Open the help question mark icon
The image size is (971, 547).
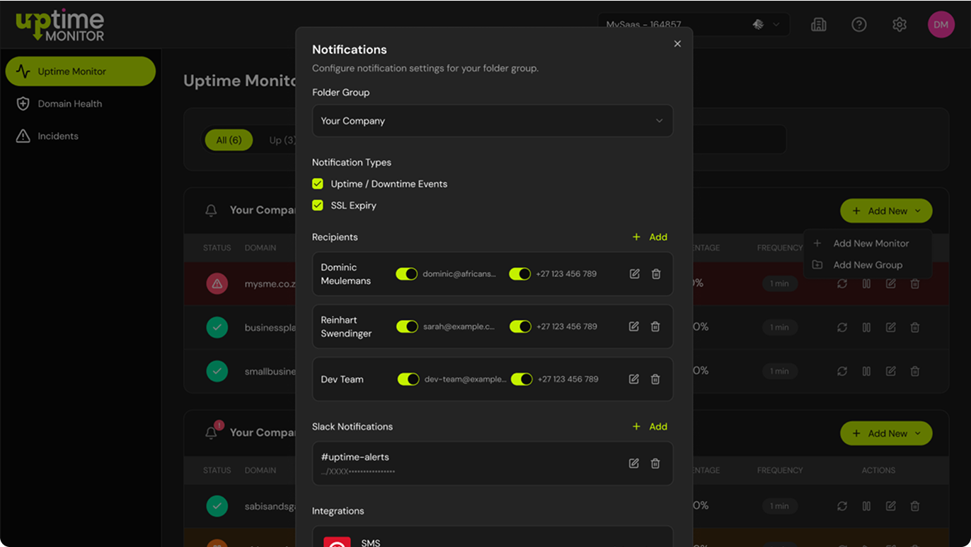point(859,25)
